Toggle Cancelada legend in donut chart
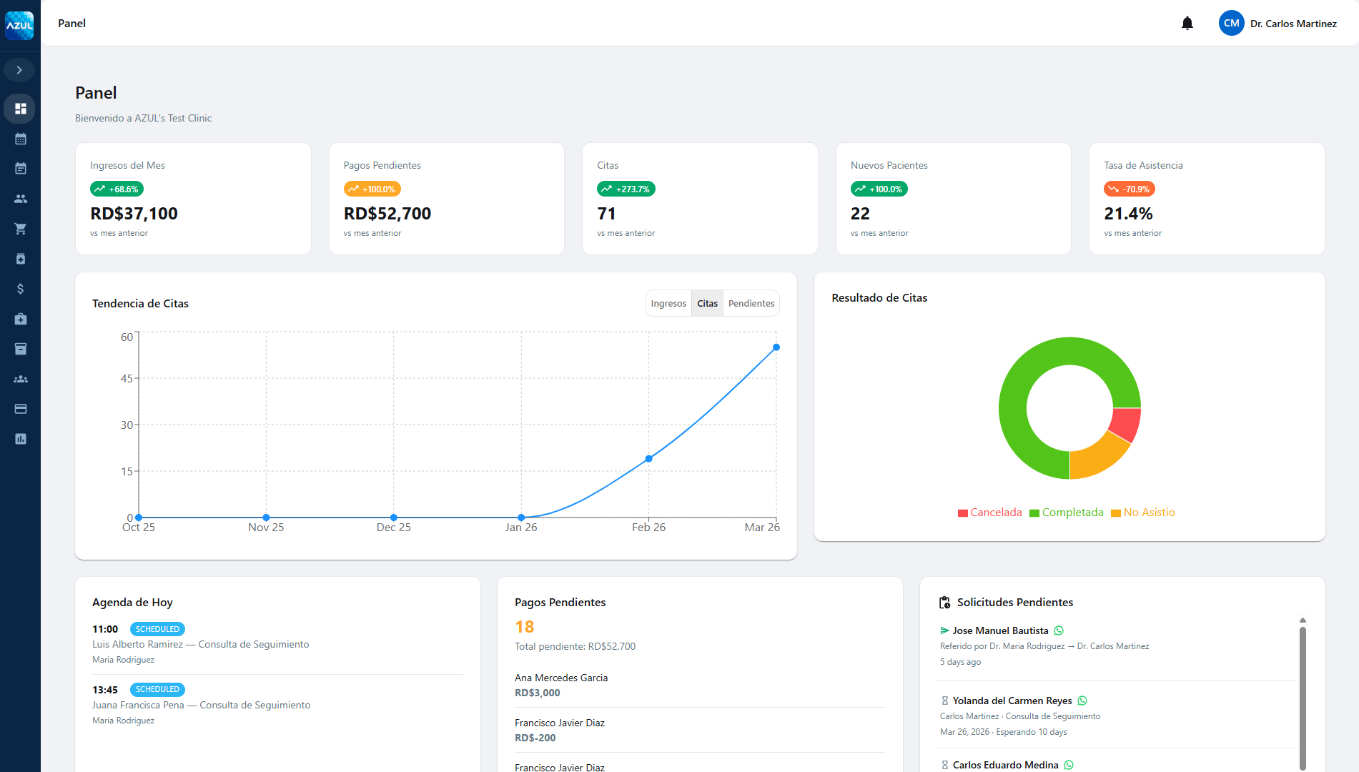1359x772 pixels. click(x=989, y=513)
